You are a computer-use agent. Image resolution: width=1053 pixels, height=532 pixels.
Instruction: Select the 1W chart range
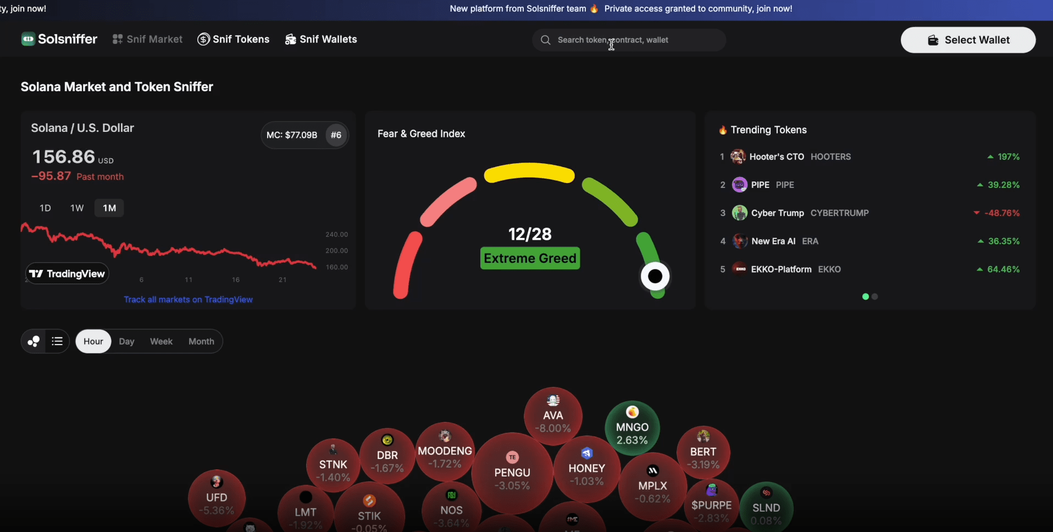click(x=77, y=208)
